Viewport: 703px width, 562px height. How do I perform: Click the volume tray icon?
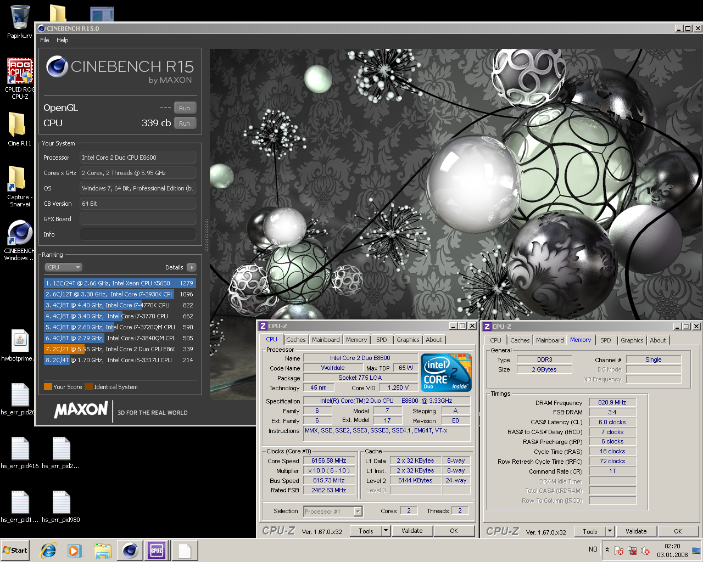645,550
